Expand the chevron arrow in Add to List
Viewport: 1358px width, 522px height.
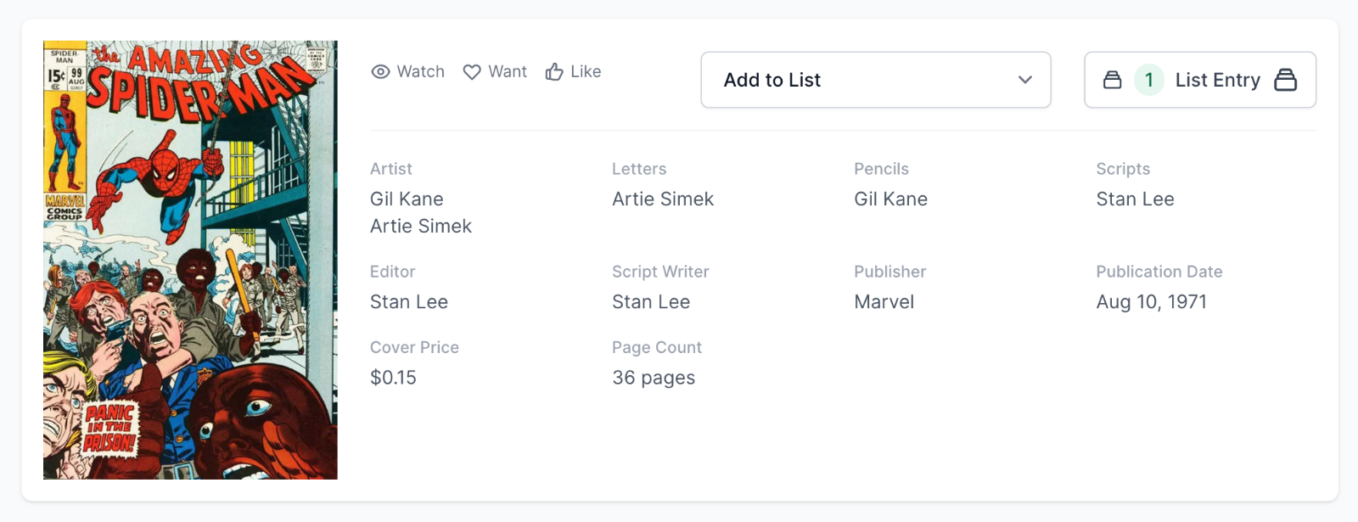tap(1024, 80)
